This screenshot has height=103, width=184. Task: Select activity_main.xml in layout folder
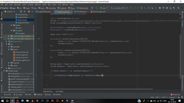point(22,58)
